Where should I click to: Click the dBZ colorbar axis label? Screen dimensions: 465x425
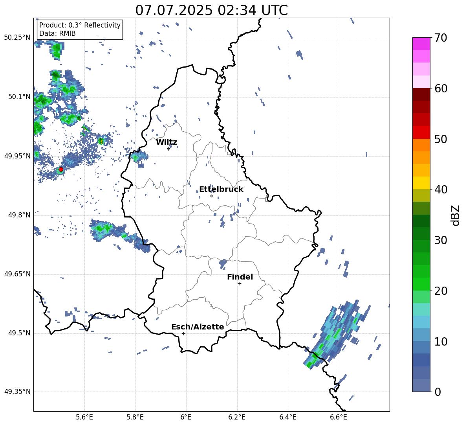(x=456, y=215)
